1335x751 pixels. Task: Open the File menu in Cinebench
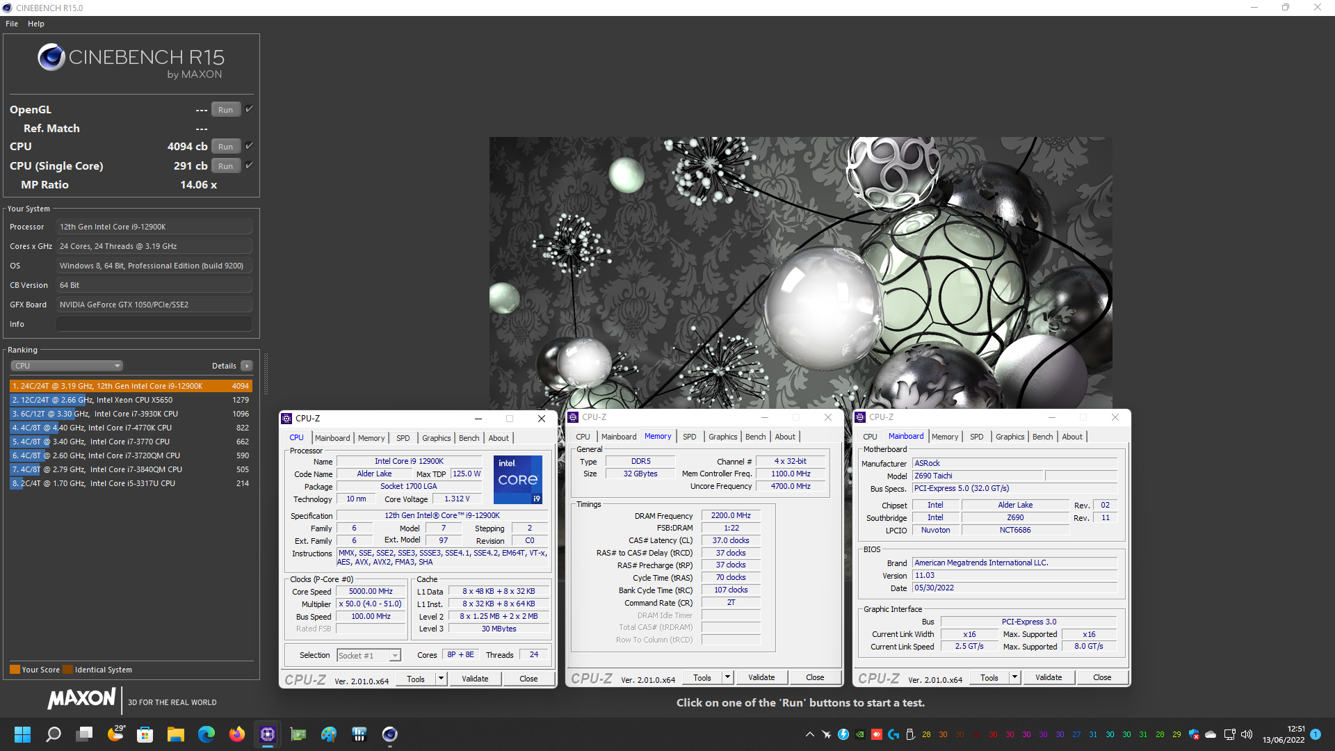[12, 24]
